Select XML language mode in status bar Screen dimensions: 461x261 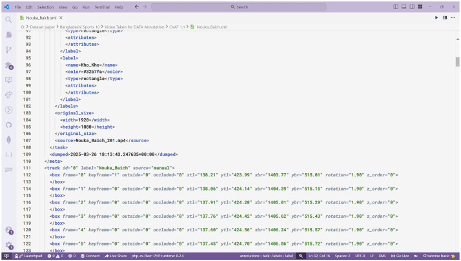pyautogui.click(x=382, y=256)
